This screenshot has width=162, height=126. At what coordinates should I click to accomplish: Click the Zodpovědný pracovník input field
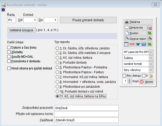pyautogui.click(x=86, y=108)
